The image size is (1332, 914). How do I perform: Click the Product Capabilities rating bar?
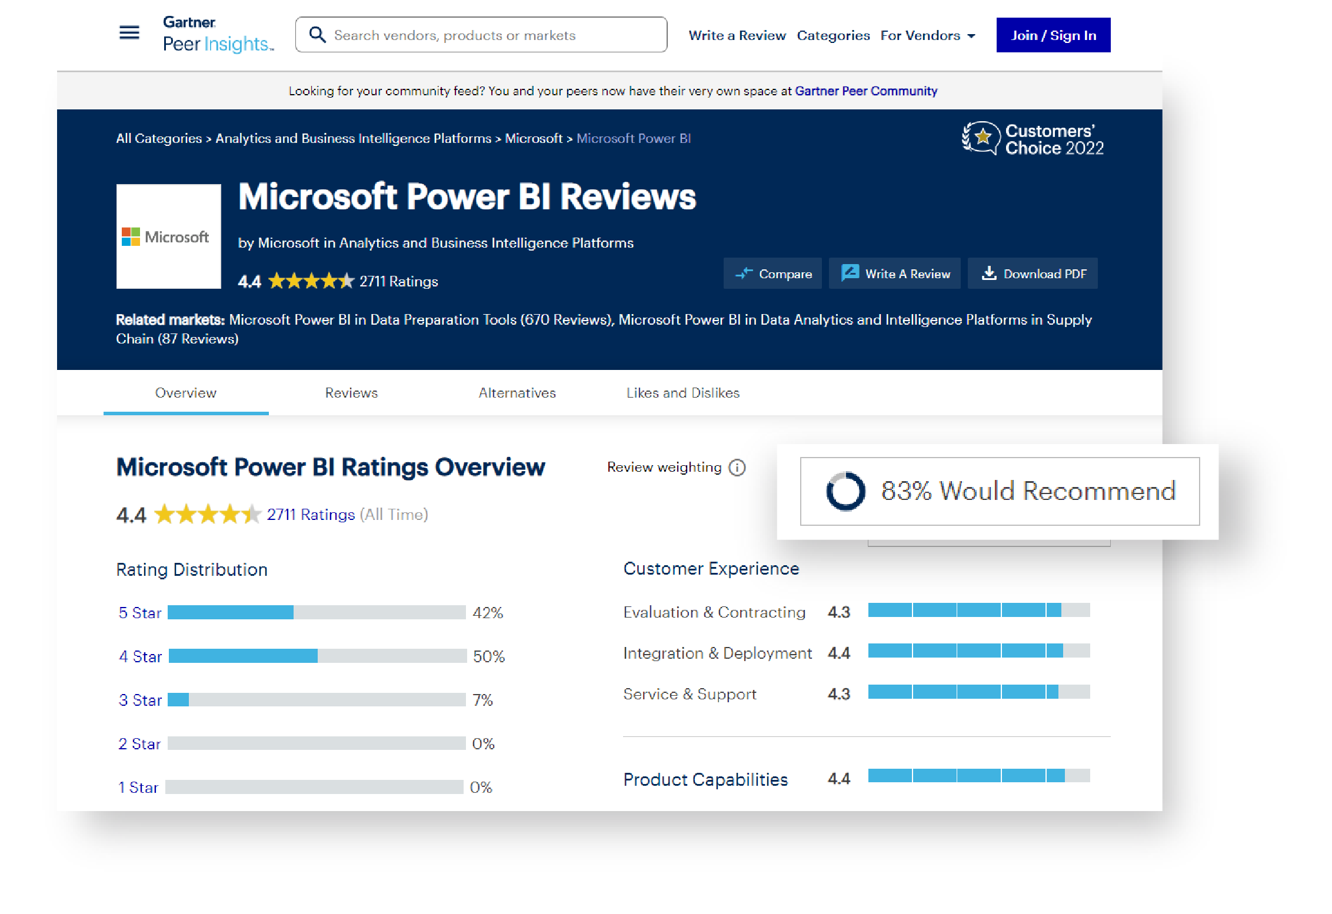pos(979,775)
